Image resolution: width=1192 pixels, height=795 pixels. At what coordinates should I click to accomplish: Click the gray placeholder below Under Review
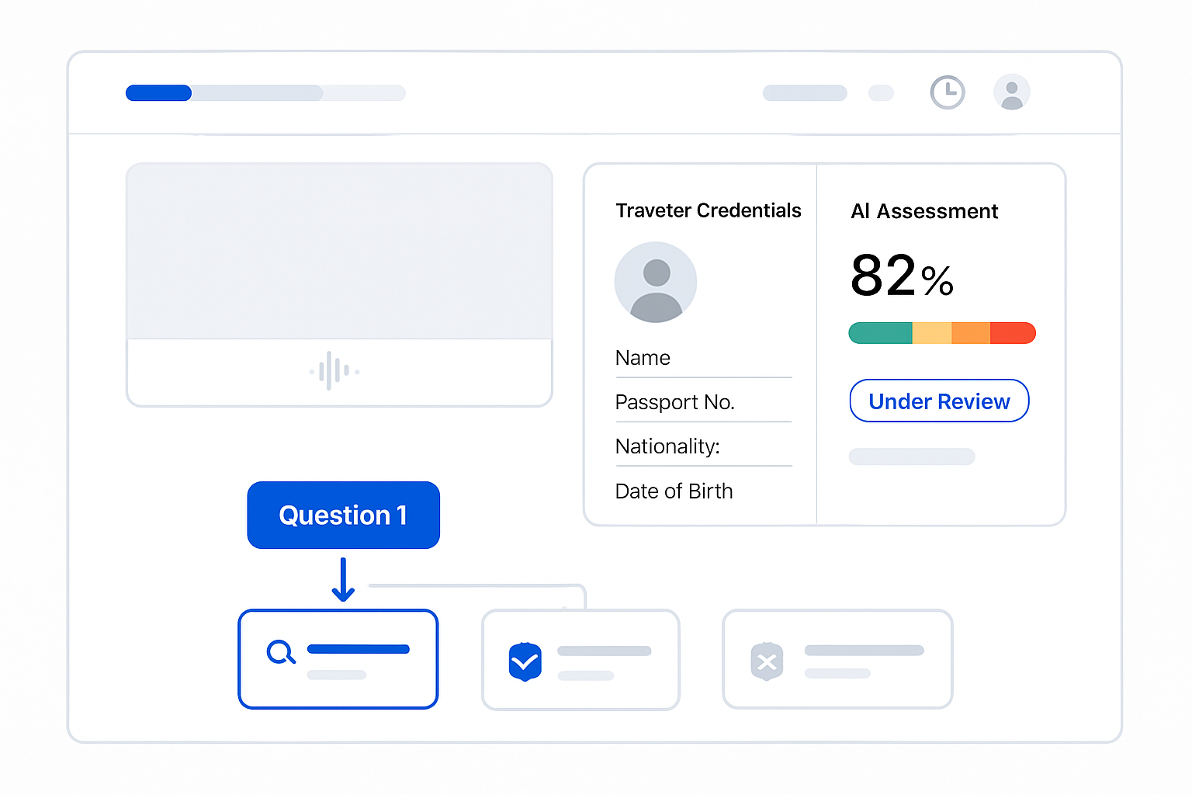(912, 457)
